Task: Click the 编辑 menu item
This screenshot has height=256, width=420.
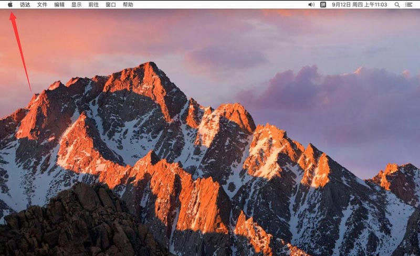Action: click(59, 4)
